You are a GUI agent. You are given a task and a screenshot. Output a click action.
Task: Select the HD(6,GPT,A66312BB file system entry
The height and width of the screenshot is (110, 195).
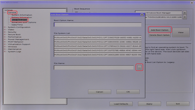tap(98, 55)
